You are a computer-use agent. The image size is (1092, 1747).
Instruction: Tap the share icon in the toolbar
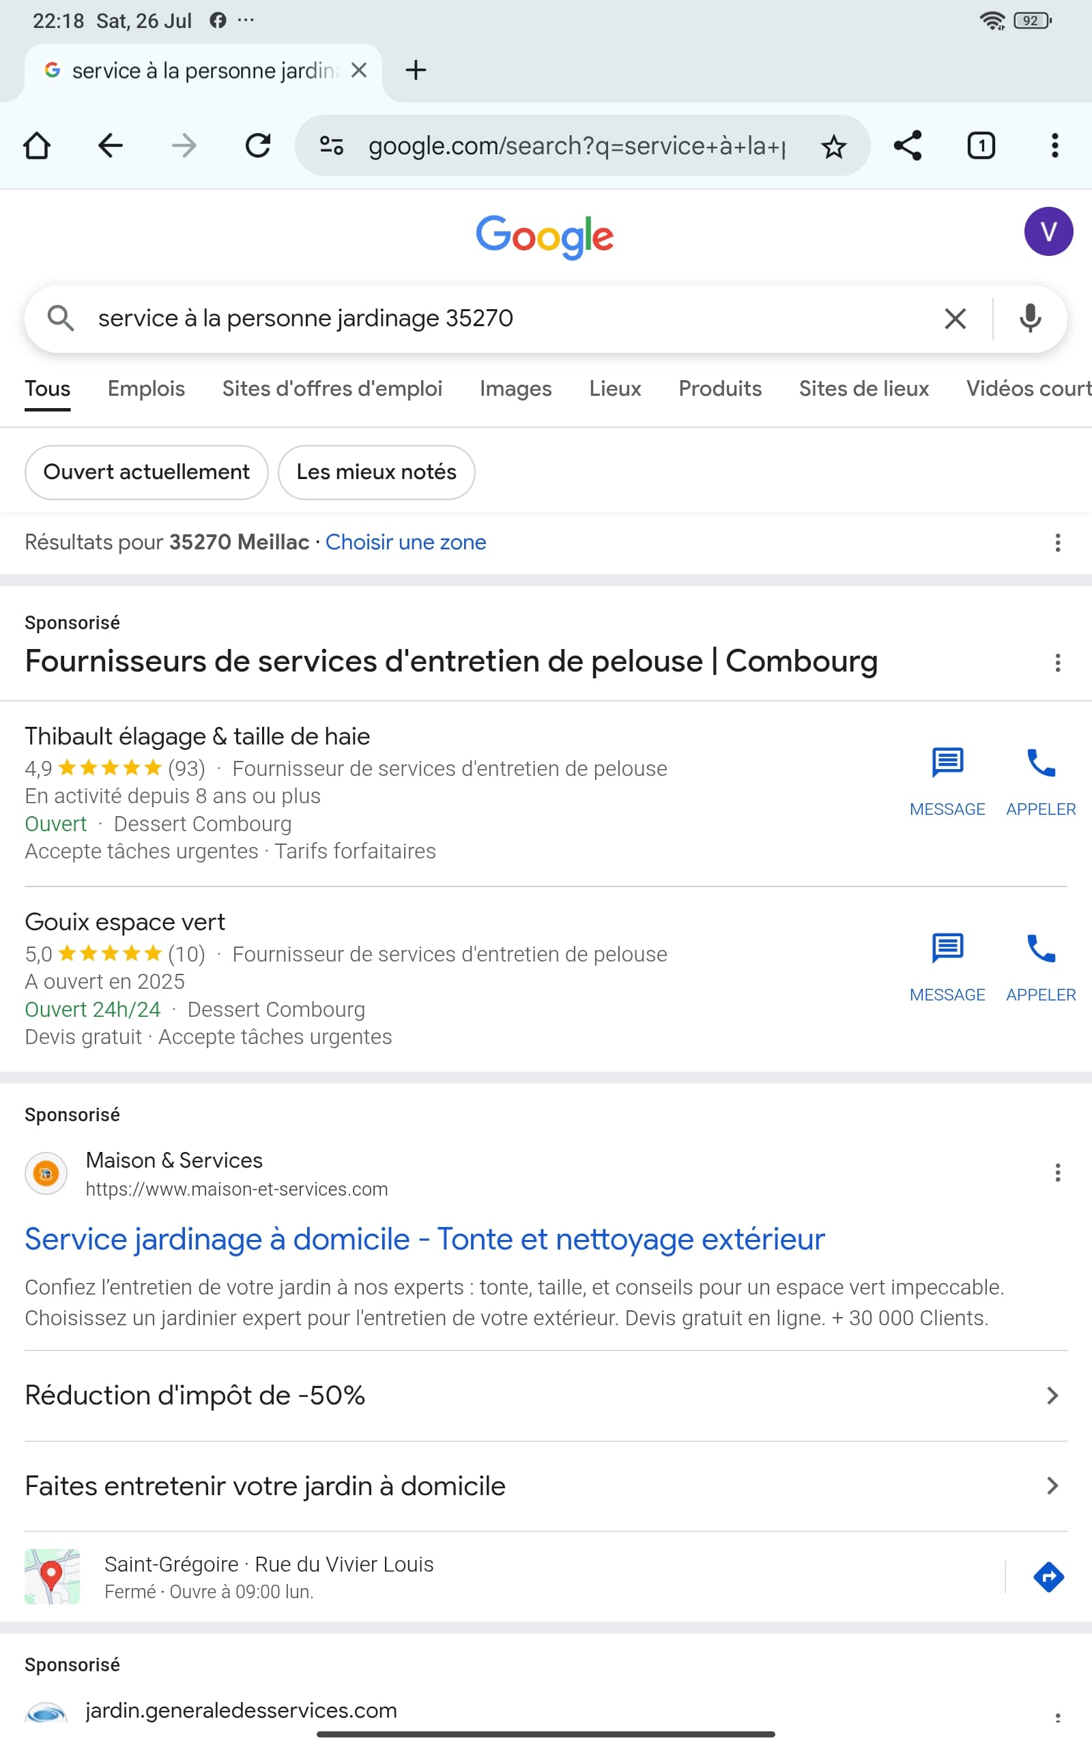[907, 146]
